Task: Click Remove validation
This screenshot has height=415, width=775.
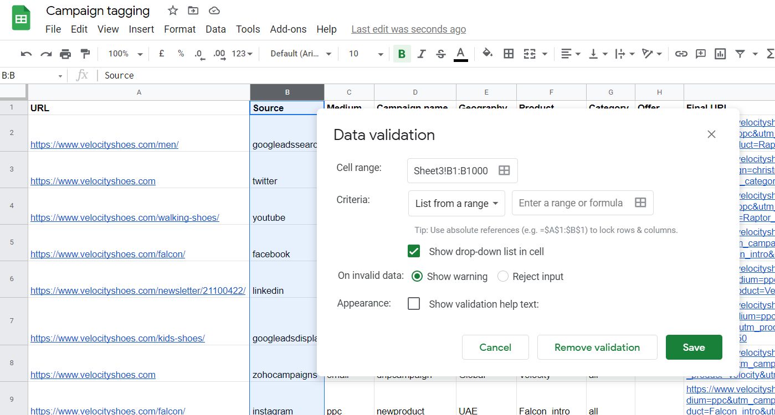Action: tap(597, 347)
